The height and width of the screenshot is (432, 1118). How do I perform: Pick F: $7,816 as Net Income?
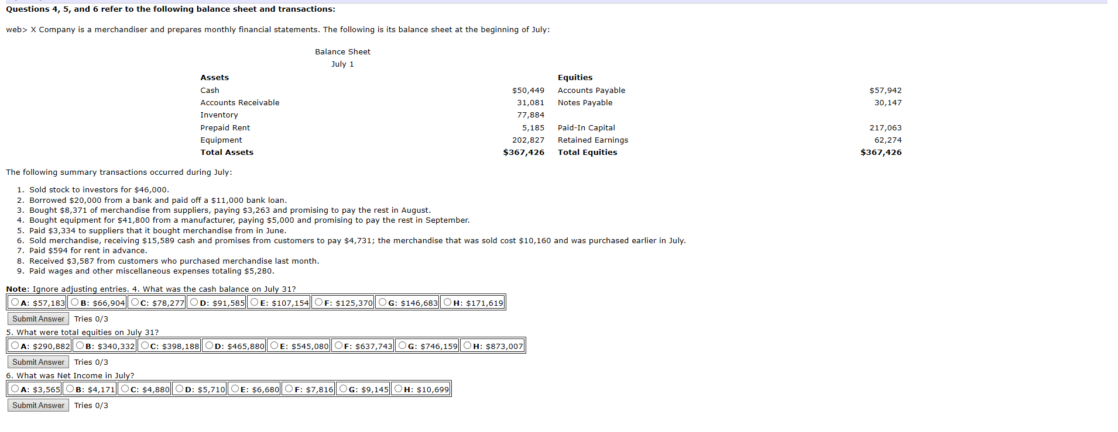coord(289,389)
